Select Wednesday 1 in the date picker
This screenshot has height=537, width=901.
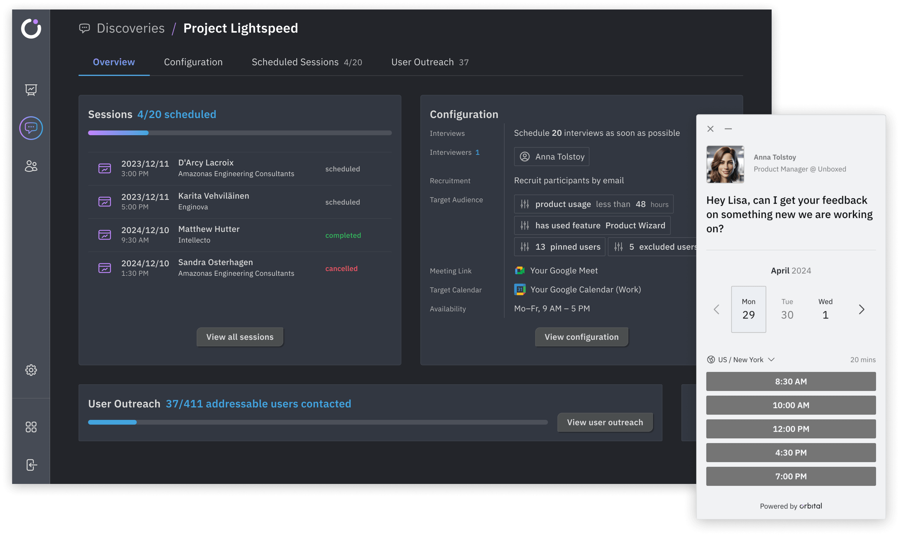(x=825, y=309)
